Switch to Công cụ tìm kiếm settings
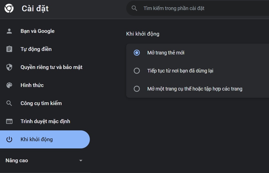 41,103
